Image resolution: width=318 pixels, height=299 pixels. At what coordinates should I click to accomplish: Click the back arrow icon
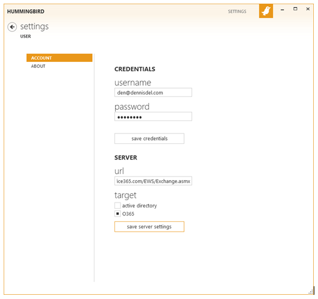pos(12,27)
